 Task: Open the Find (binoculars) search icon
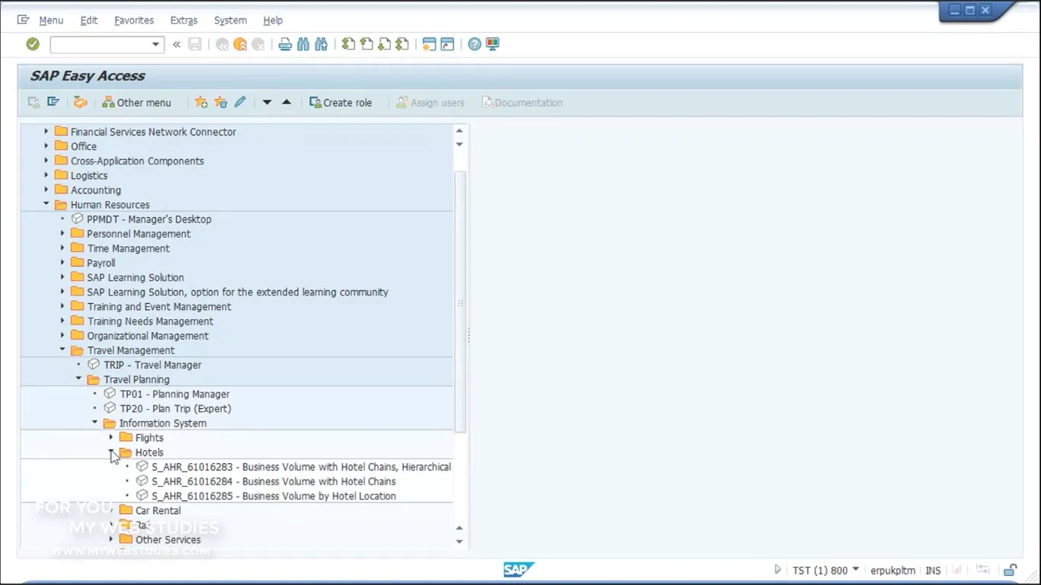click(303, 43)
